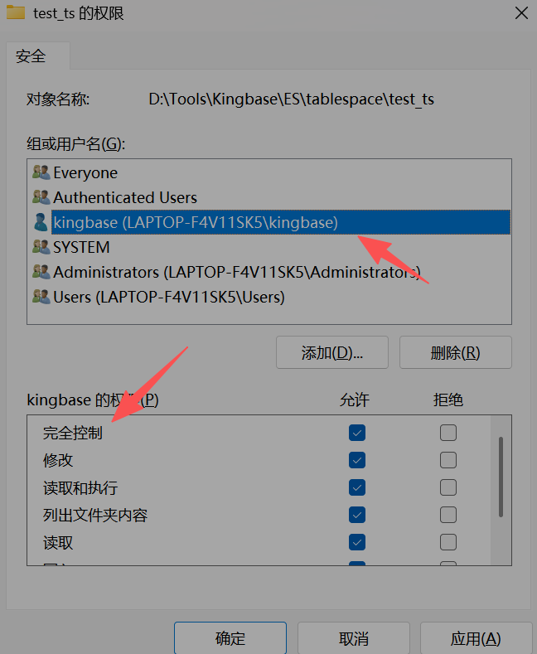Click the kingbase user icon

tap(41, 222)
